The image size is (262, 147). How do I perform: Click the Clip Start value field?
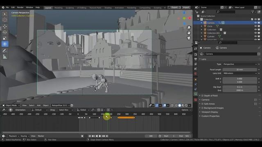(239, 87)
